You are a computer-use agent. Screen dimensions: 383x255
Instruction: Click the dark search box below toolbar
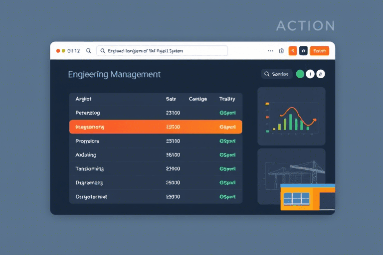pos(277,74)
